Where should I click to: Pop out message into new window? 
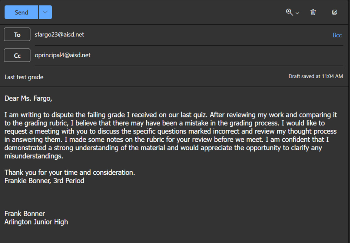point(335,12)
